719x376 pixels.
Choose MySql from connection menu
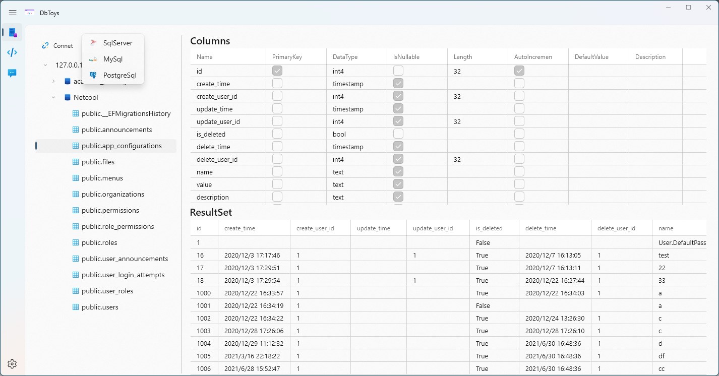tap(113, 59)
